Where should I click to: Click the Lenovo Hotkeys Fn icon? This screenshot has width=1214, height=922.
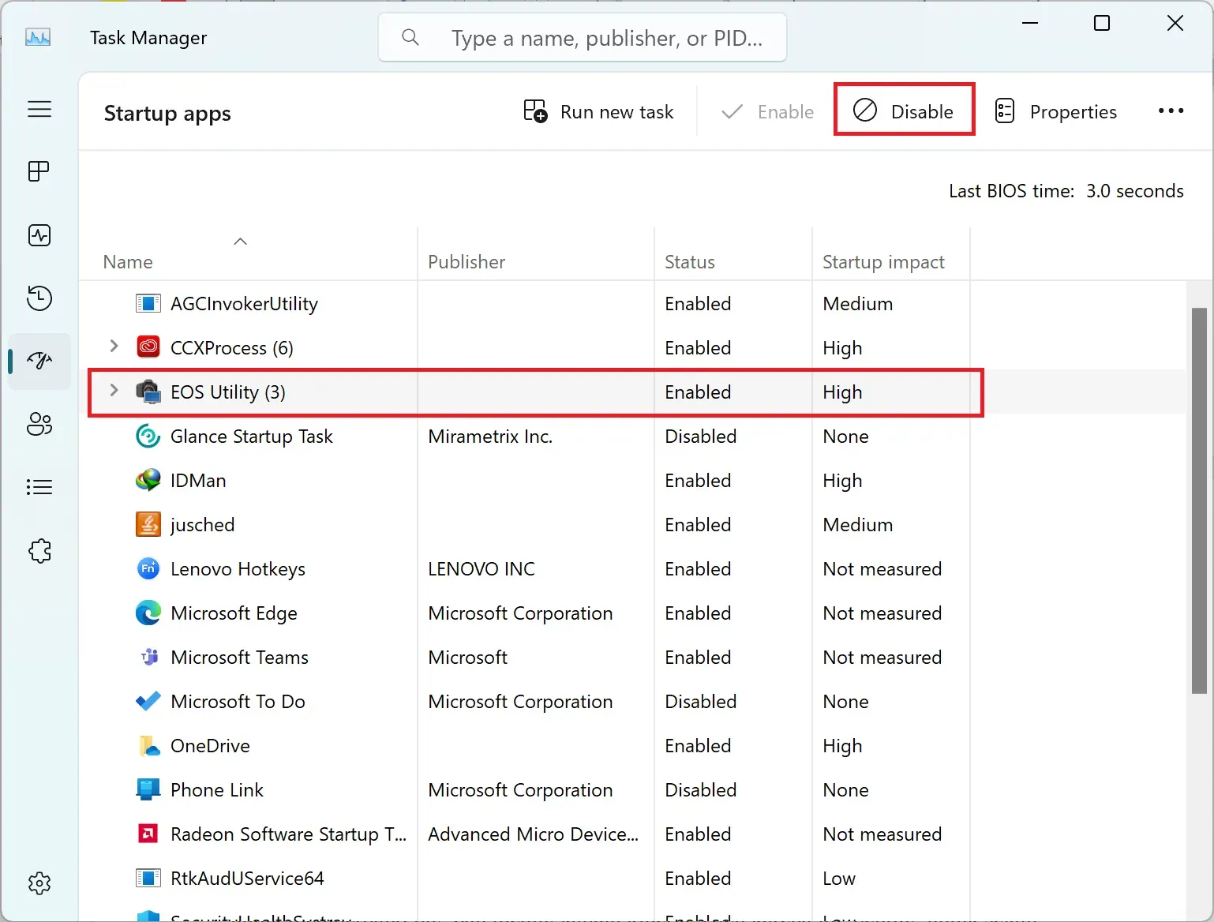point(148,568)
